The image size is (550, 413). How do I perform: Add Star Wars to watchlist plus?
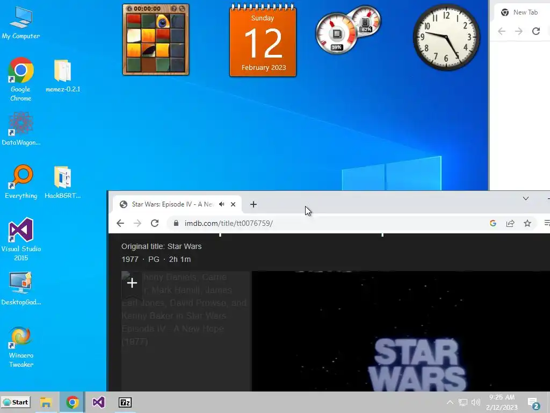coord(132,283)
